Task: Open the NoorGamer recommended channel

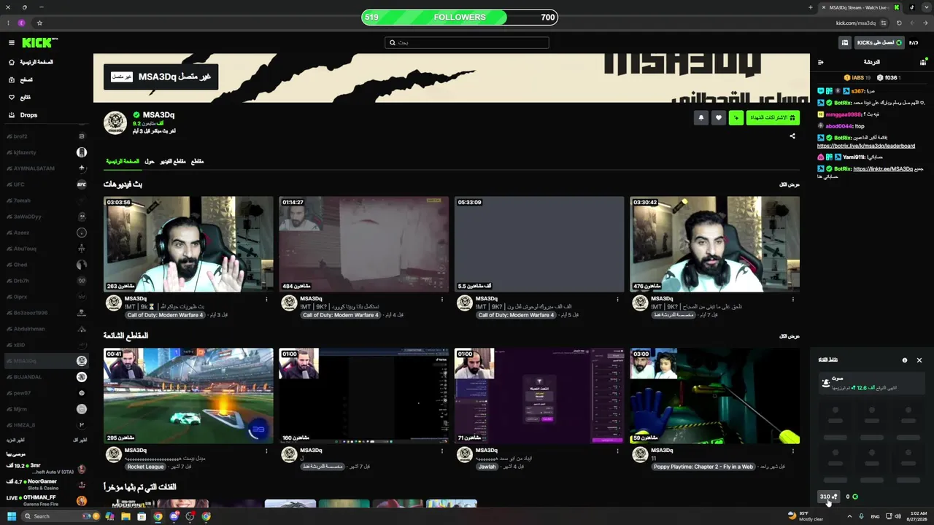Action: pyautogui.click(x=46, y=485)
